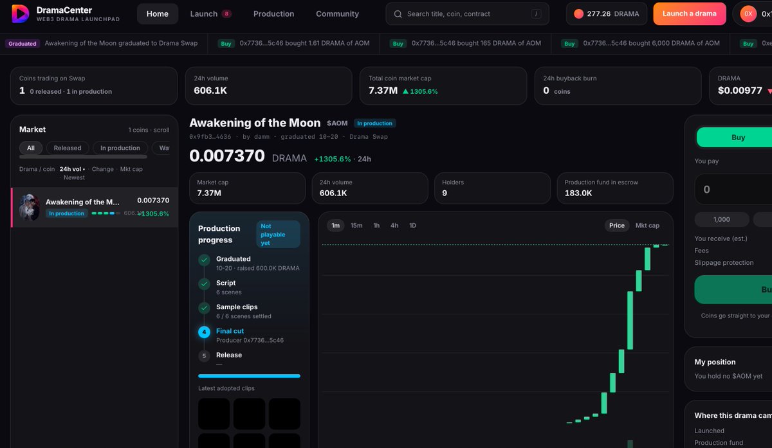The image size is (772, 448).
Task: Click the second latest adopted clip thumbnail
Action: 249,414
